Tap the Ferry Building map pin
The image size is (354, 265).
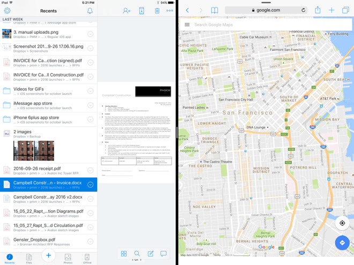326,34
